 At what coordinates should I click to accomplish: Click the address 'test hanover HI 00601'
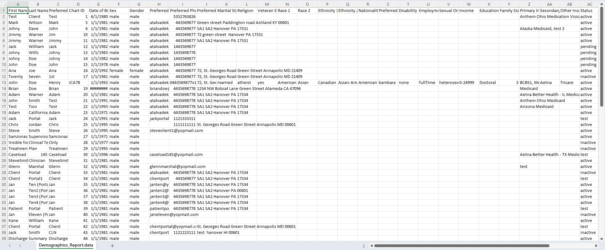click(218, 232)
